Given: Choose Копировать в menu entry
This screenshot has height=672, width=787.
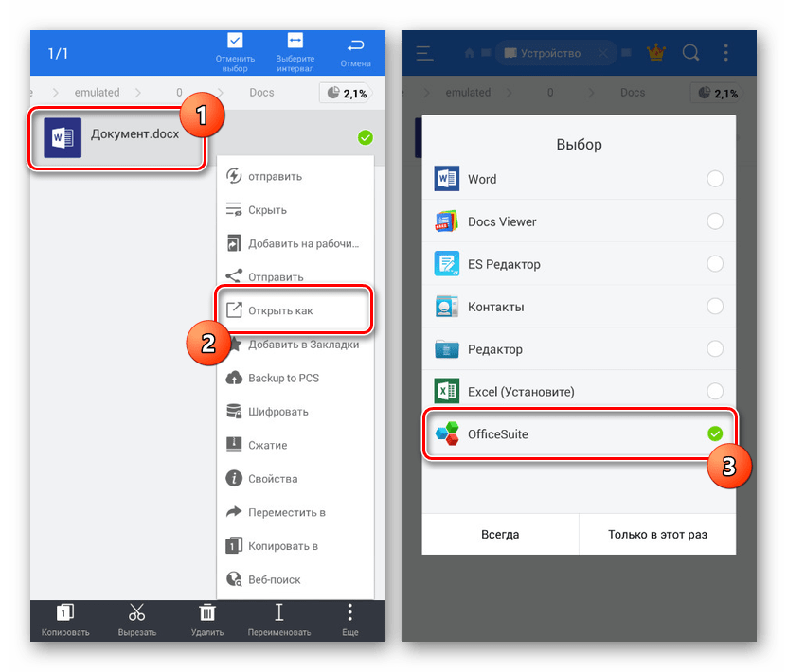Looking at the screenshot, I should [295, 546].
